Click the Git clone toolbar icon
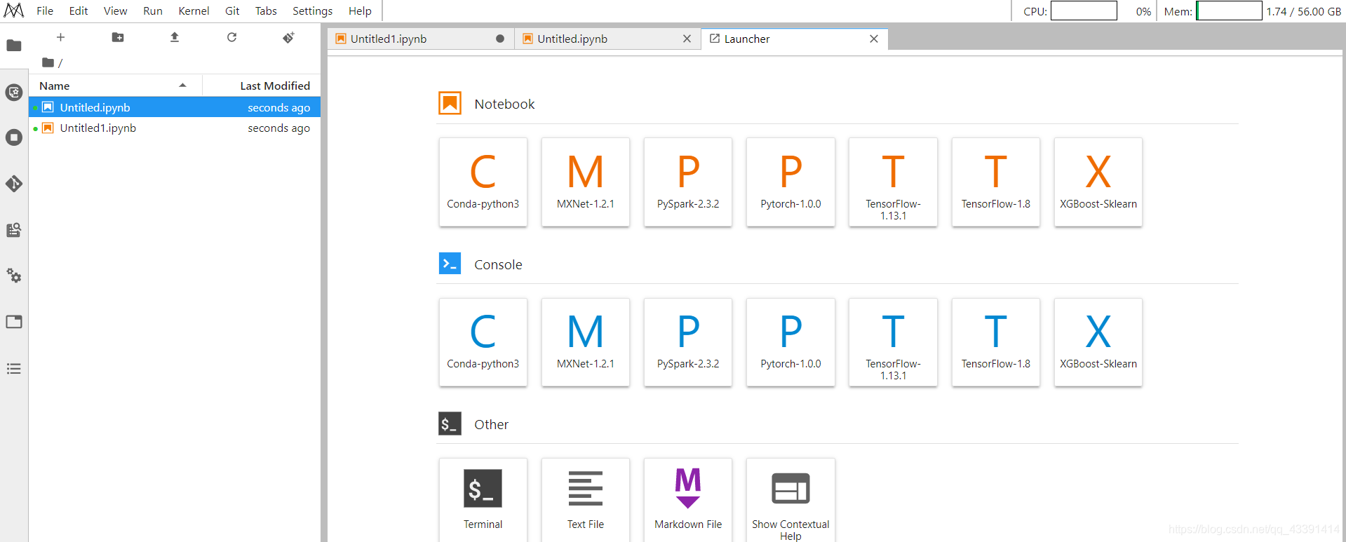The image size is (1346, 542). tap(288, 37)
